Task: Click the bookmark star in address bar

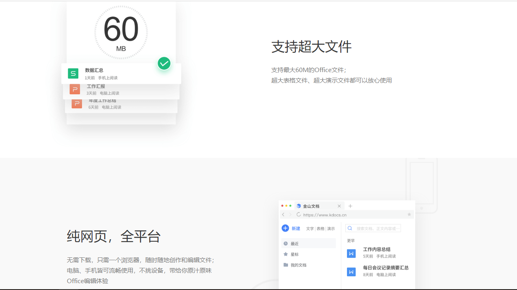Action: point(409,215)
